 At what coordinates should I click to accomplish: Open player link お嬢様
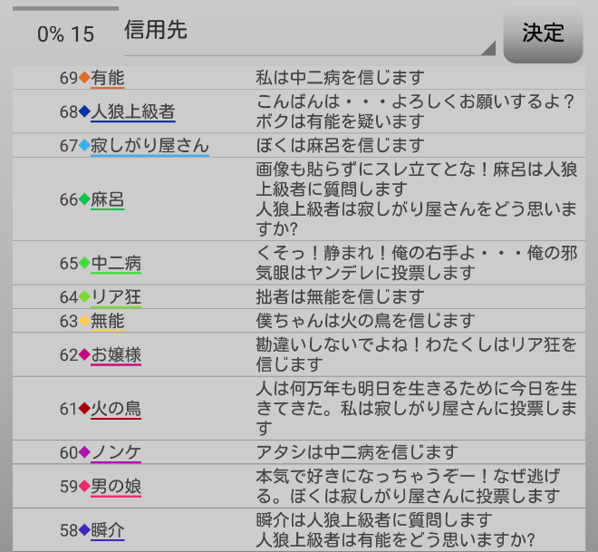(x=116, y=355)
